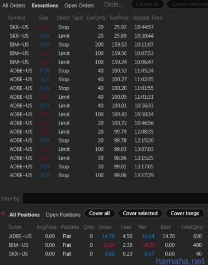Click the Cover all button

(x=100, y=213)
